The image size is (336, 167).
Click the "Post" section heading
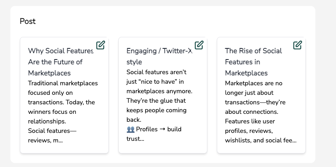(x=28, y=21)
